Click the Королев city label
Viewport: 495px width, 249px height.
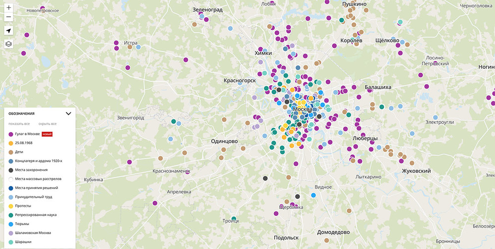[351, 41]
